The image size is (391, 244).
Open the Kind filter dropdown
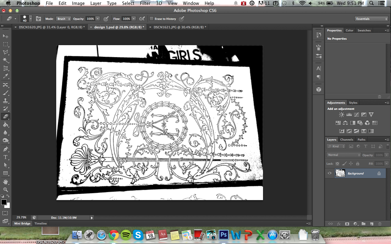(x=336, y=146)
